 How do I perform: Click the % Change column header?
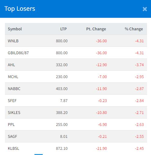click(134, 29)
